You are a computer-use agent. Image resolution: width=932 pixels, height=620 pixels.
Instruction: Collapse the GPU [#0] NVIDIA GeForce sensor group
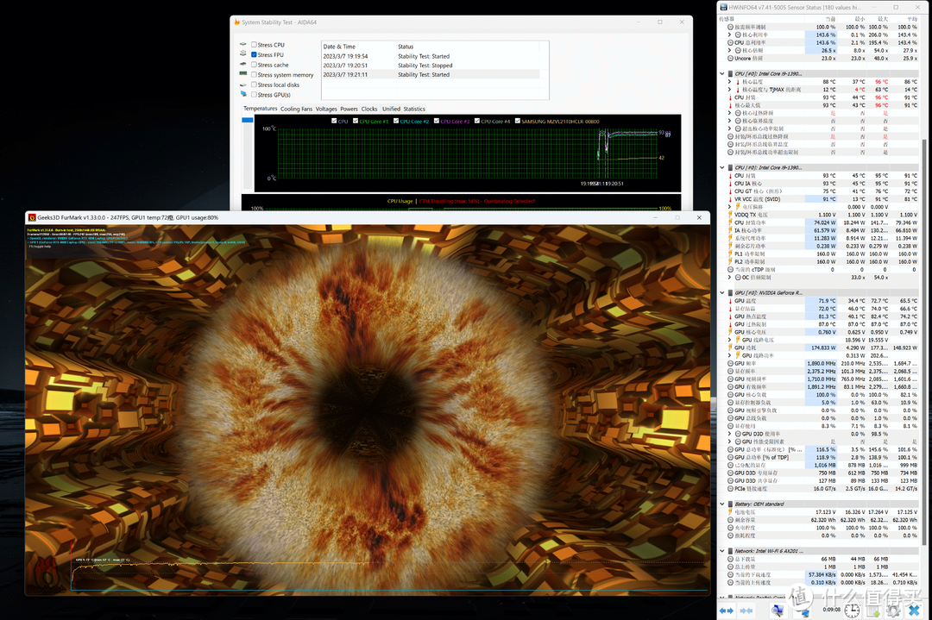722,293
